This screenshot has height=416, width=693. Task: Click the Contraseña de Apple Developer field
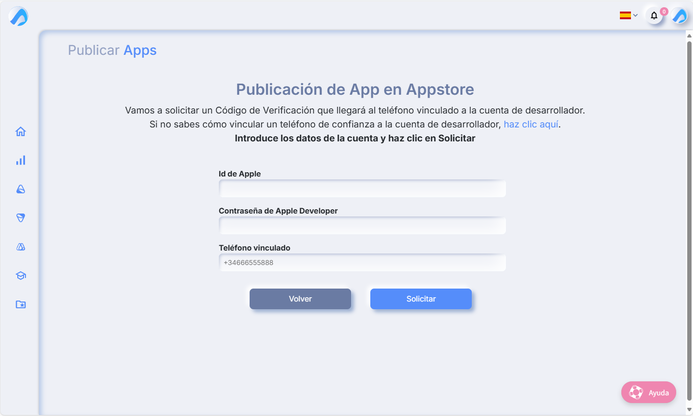coord(362,226)
